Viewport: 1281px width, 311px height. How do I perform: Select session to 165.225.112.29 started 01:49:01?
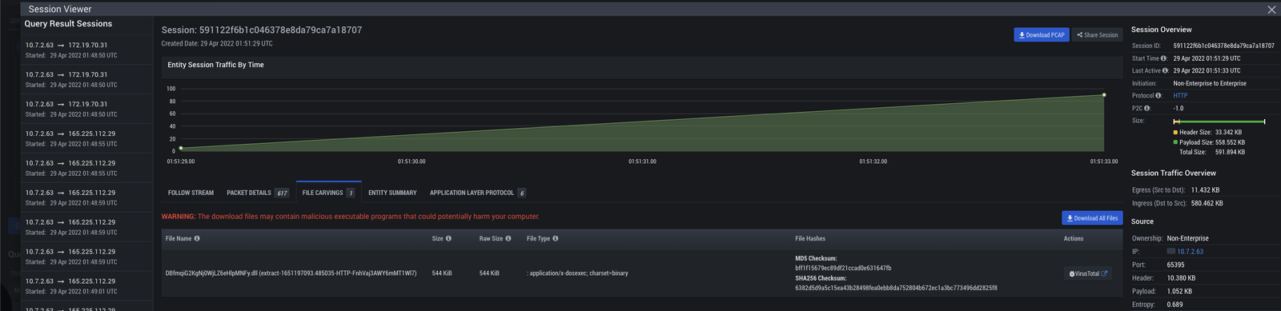pos(86,286)
